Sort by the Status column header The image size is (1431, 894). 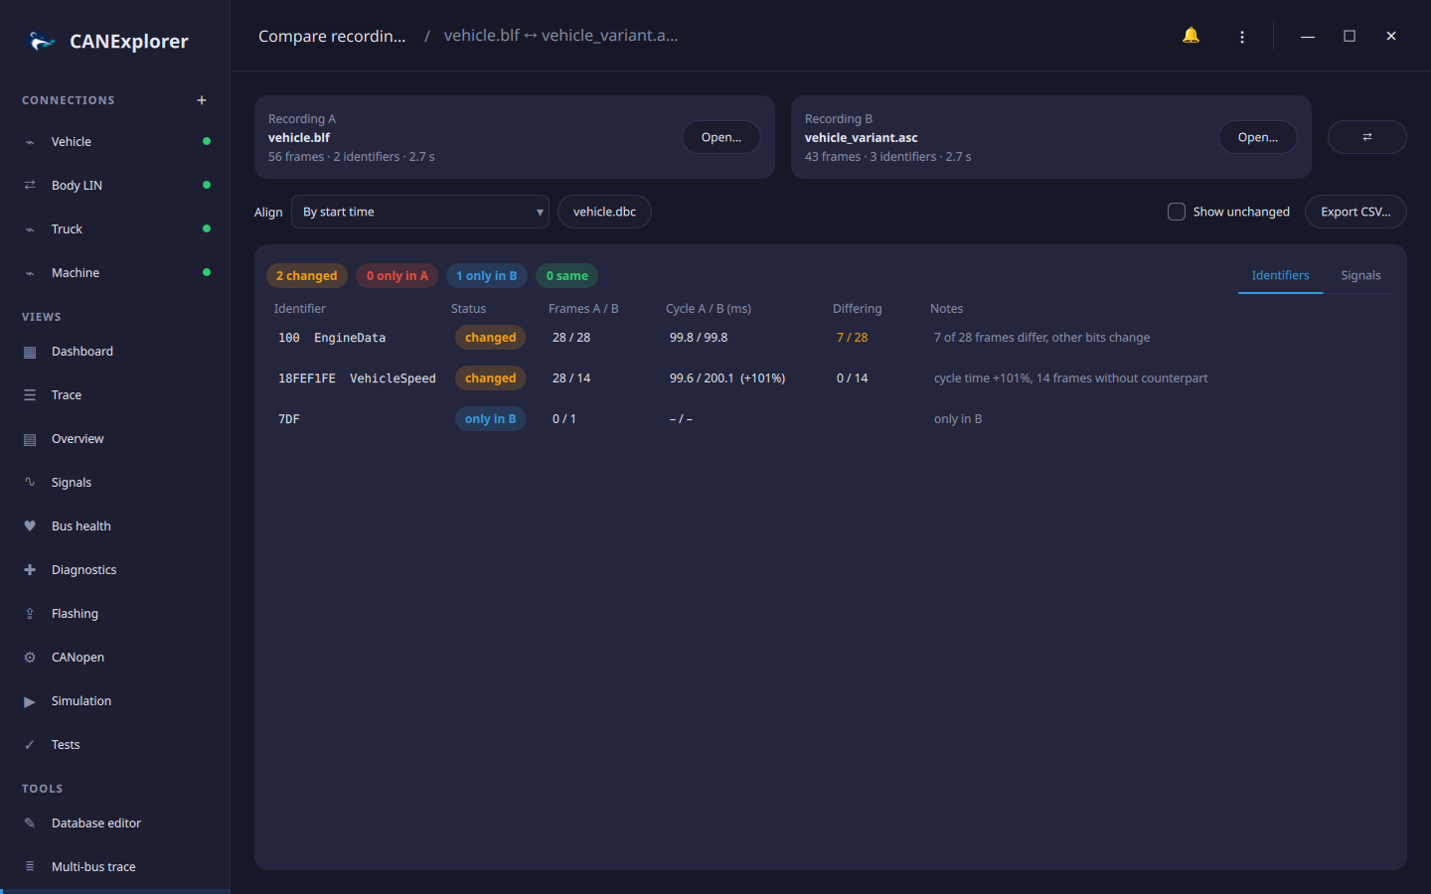coord(468,309)
